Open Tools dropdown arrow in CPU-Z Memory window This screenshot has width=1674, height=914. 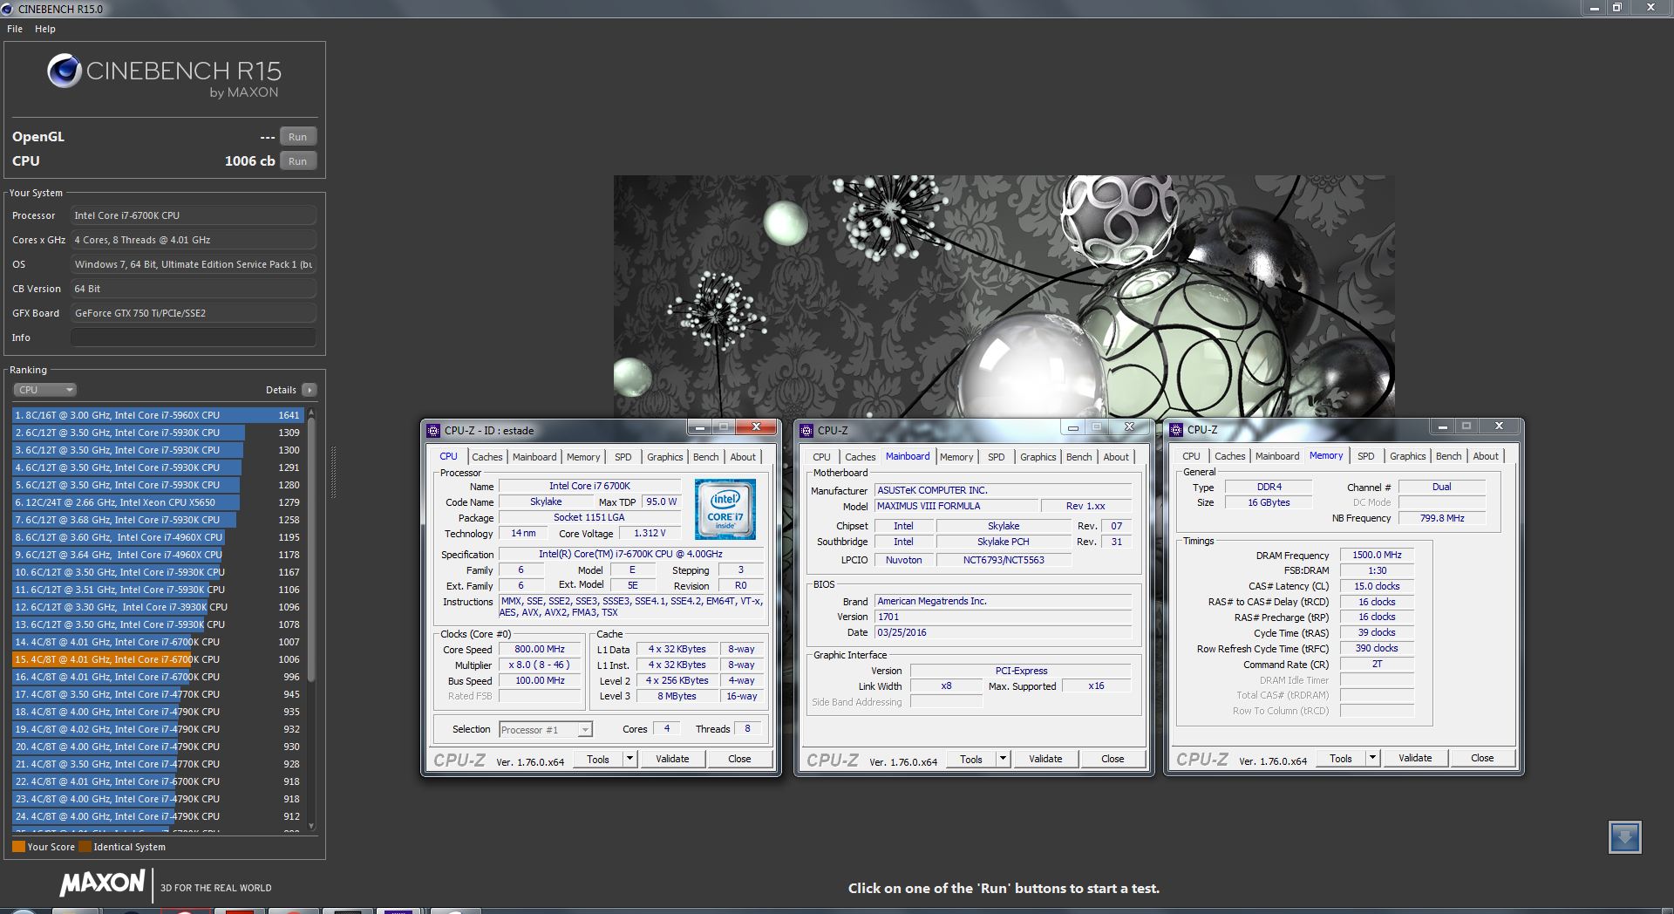pyautogui.click(x=1372, y=758)
